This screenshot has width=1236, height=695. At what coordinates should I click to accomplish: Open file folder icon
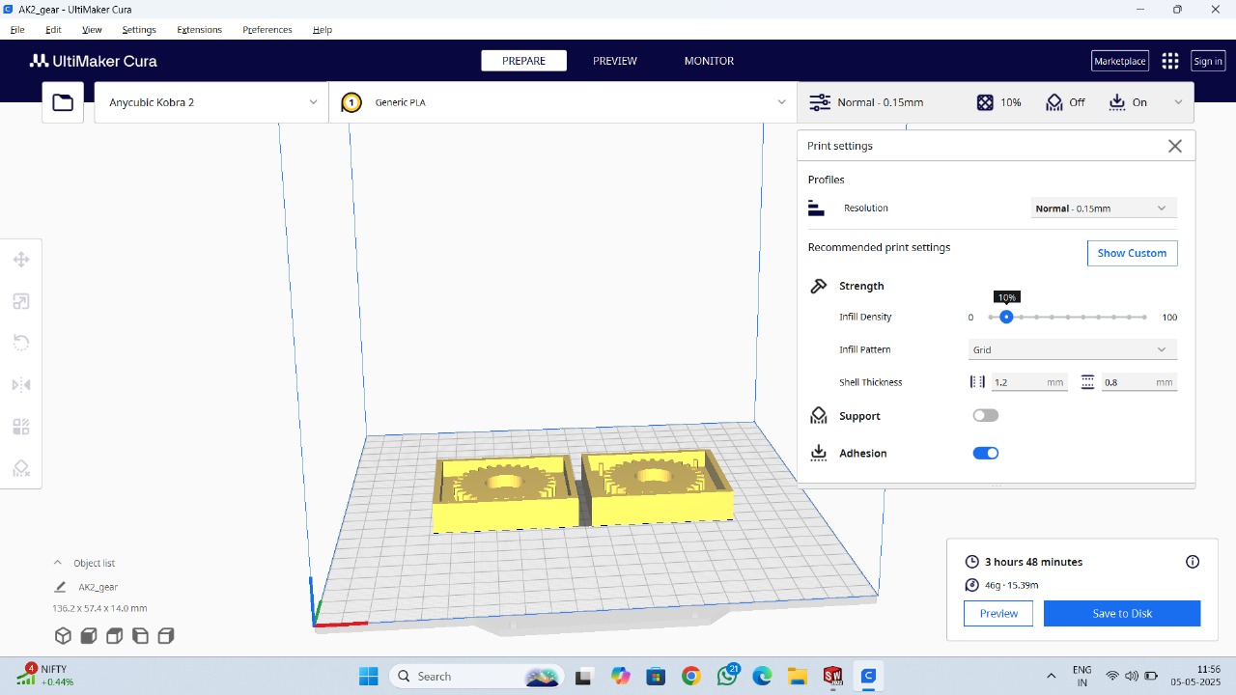click(x=63, y=102)
